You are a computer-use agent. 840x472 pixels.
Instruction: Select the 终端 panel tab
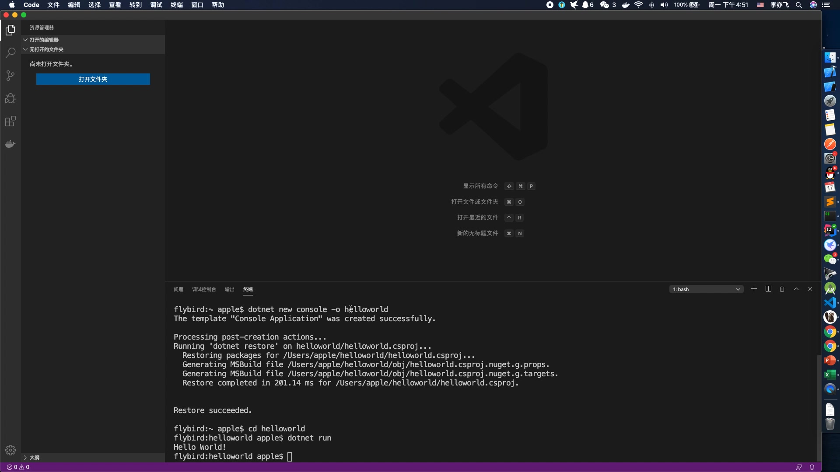(248, 289)
